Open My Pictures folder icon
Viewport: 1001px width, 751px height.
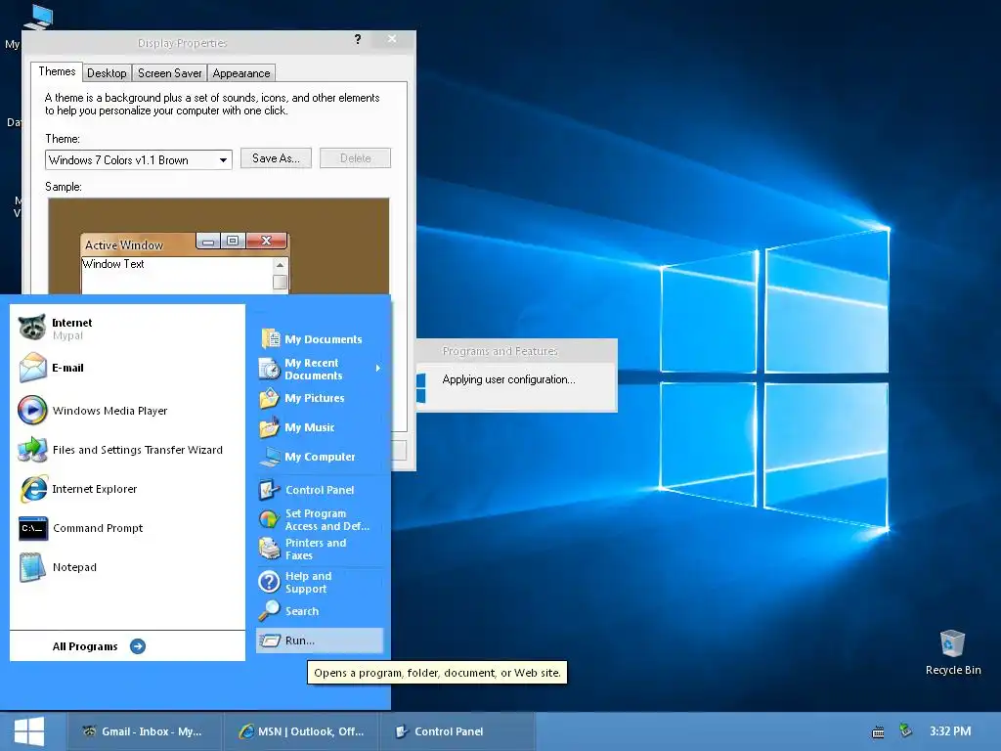[270, 398]
